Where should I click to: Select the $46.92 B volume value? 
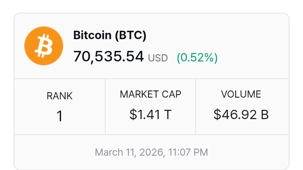pyautogui.click(x=241, y=114)
